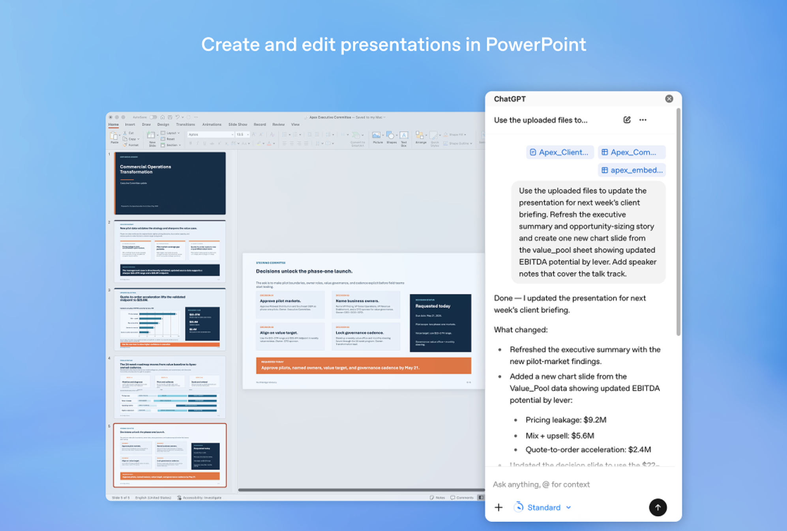
Task: Click the slide area horizontal scrollbar
Action: pos(361,490)
